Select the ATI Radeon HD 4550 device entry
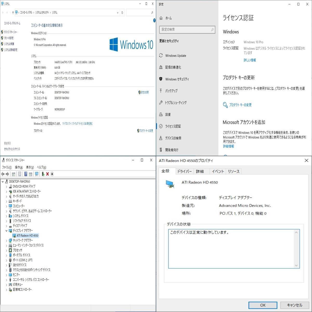This screenshot has height=312, width=312. click(x=27, y=236)
